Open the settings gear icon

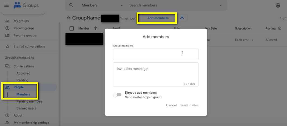pos(278,5)
